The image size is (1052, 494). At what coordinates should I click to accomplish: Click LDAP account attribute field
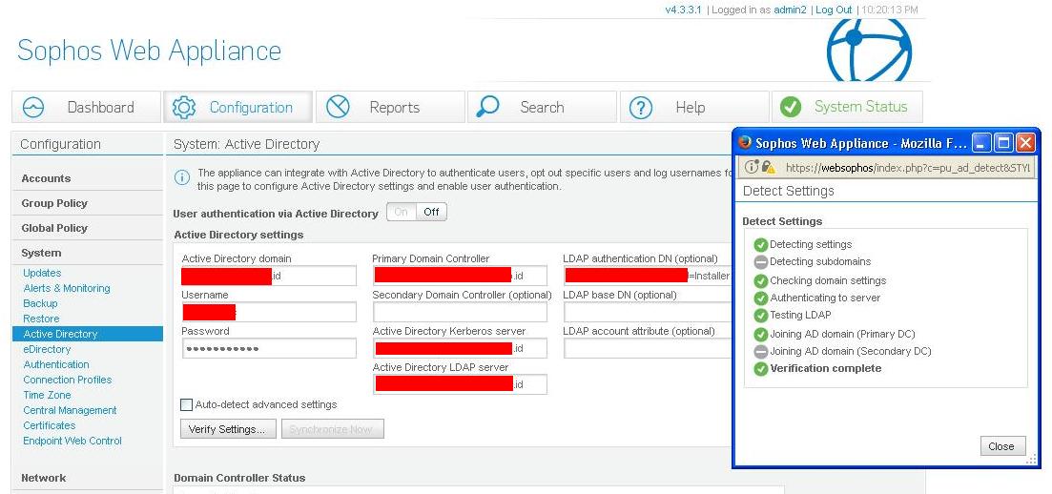pyautogui.click(x=648, y=348)
